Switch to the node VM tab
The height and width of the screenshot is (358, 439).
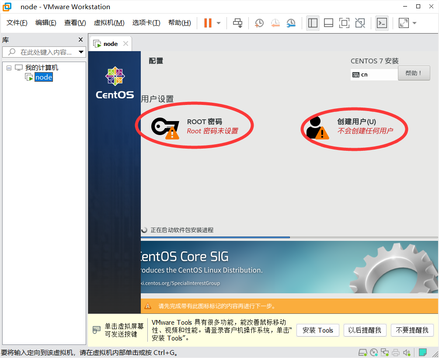coord(109,44)
